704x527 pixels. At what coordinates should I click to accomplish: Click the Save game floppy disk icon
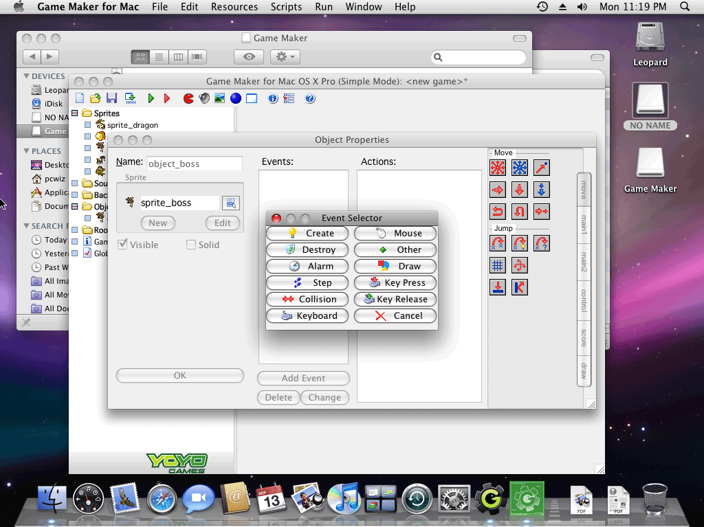111,99
